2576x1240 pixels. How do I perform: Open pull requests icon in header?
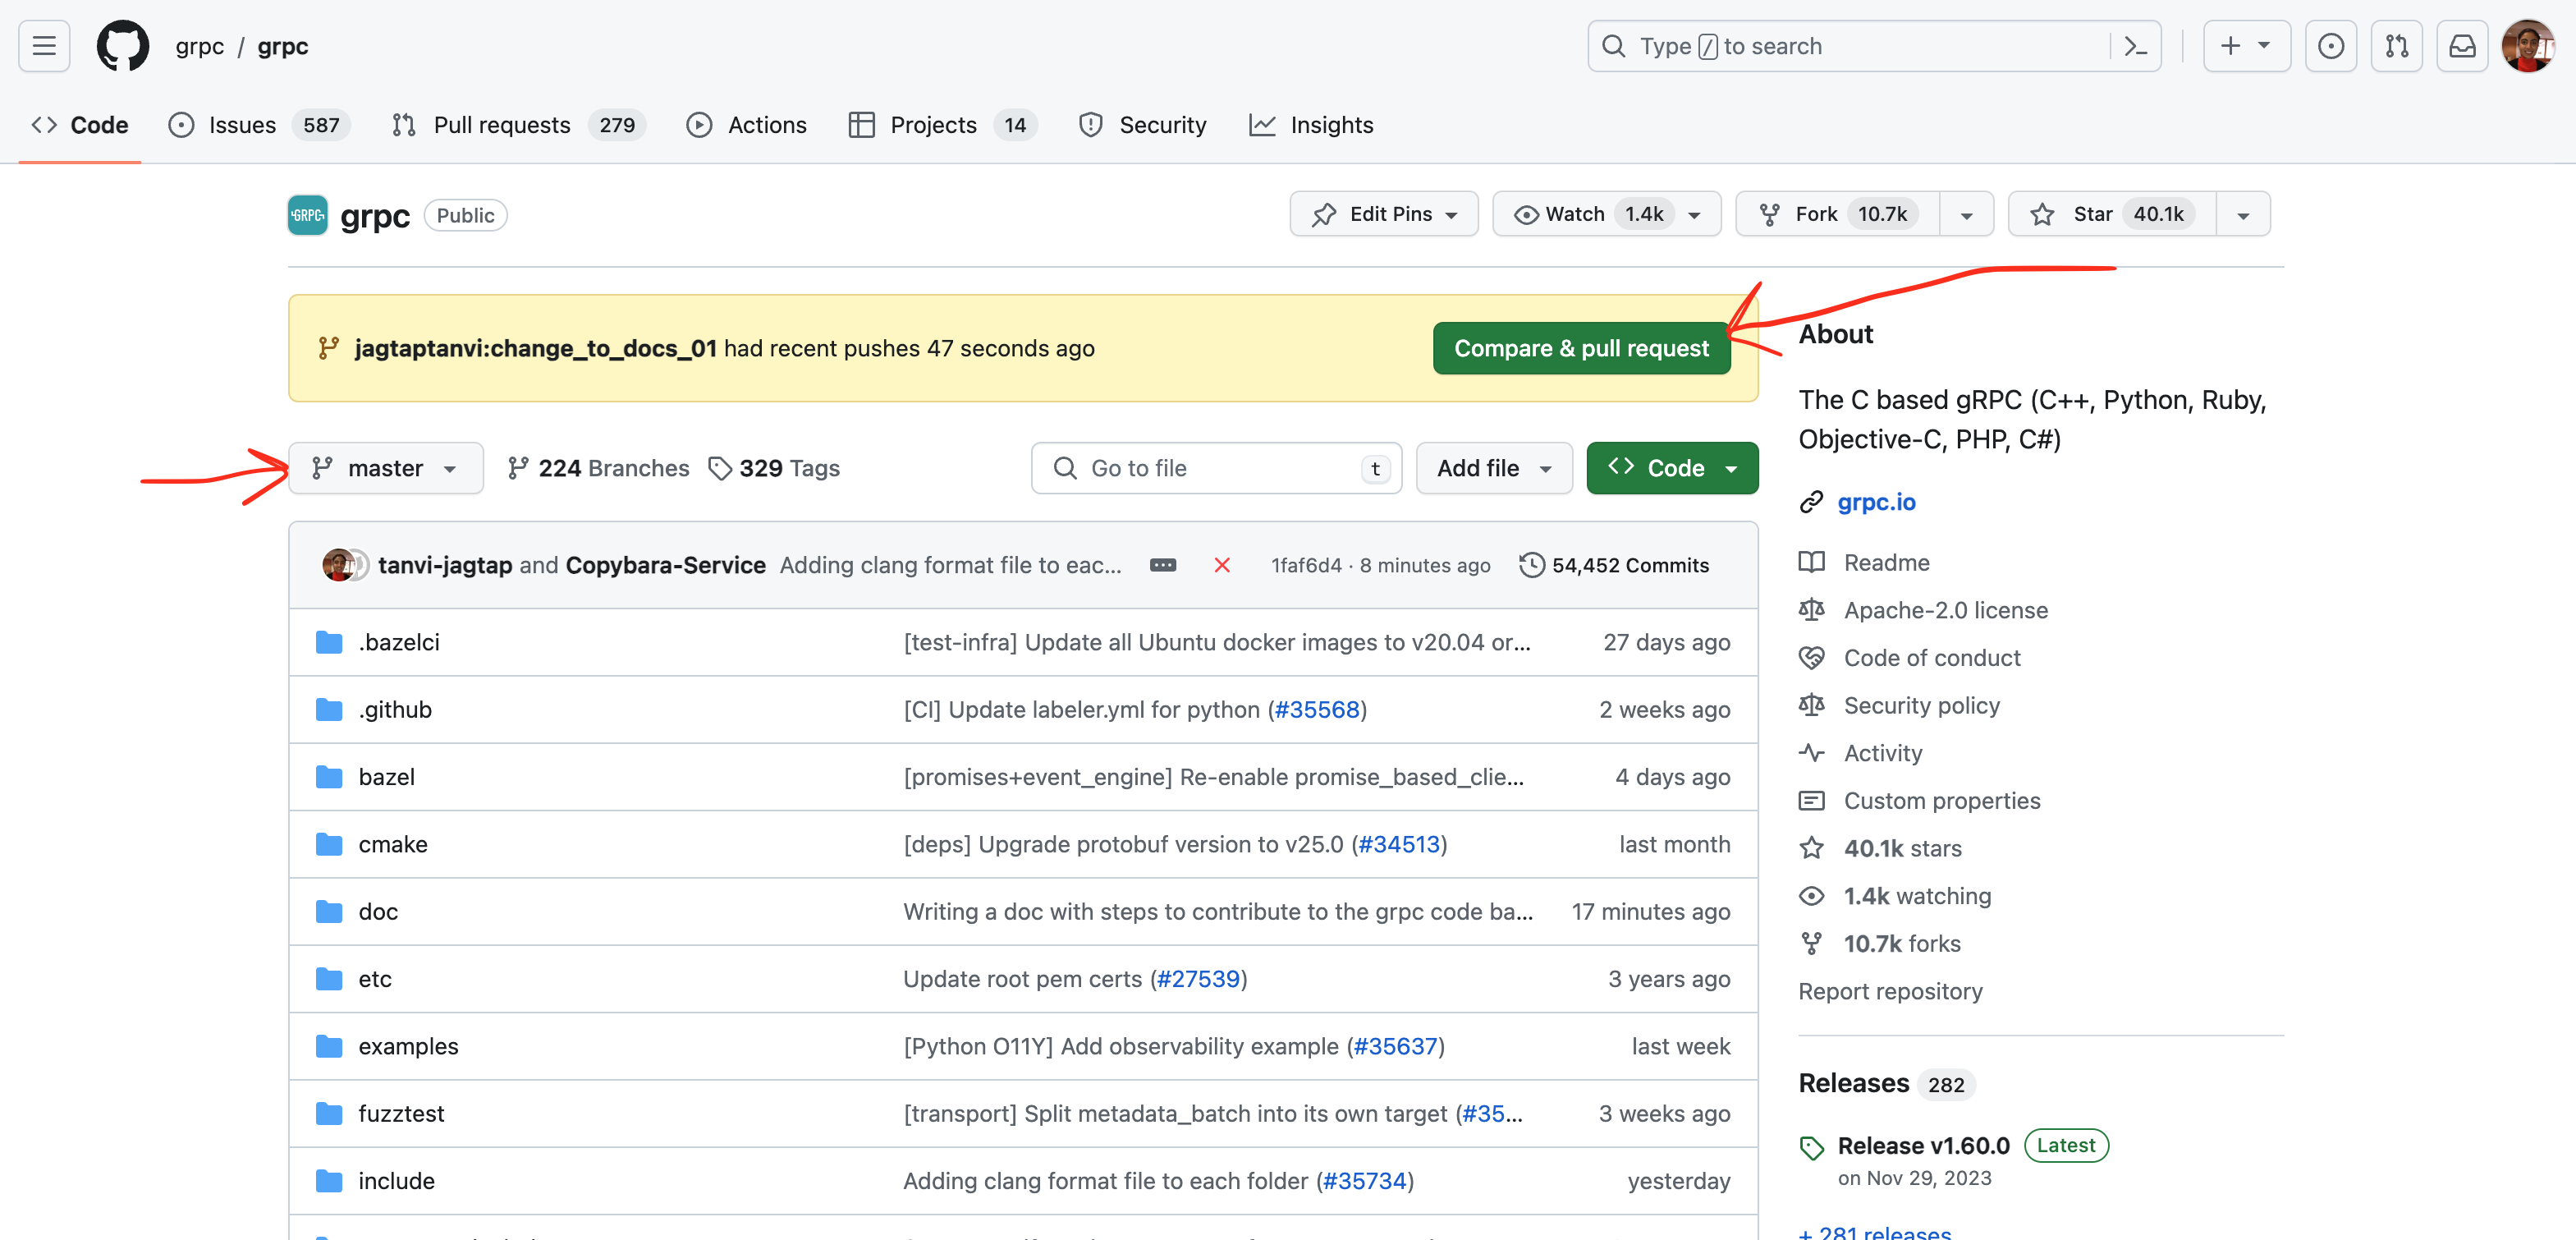[x=2396, y=46]
